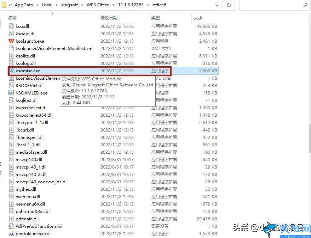Go to kingsoft in the breadcrumb

click(x=69, y=5)
